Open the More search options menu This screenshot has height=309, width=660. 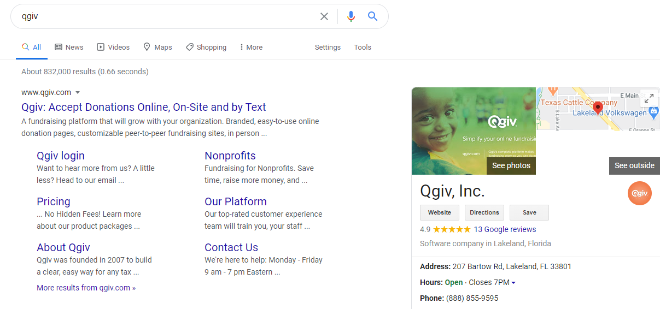point(251,47)
